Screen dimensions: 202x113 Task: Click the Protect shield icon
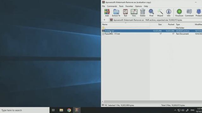[x=199, y=13]
